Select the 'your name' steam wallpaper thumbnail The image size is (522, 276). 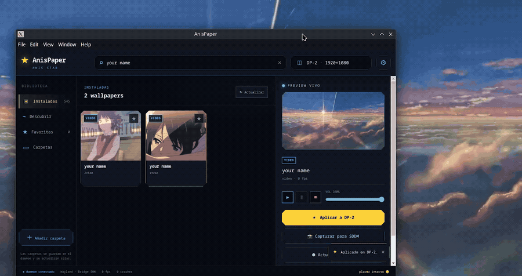coord(176,136)
